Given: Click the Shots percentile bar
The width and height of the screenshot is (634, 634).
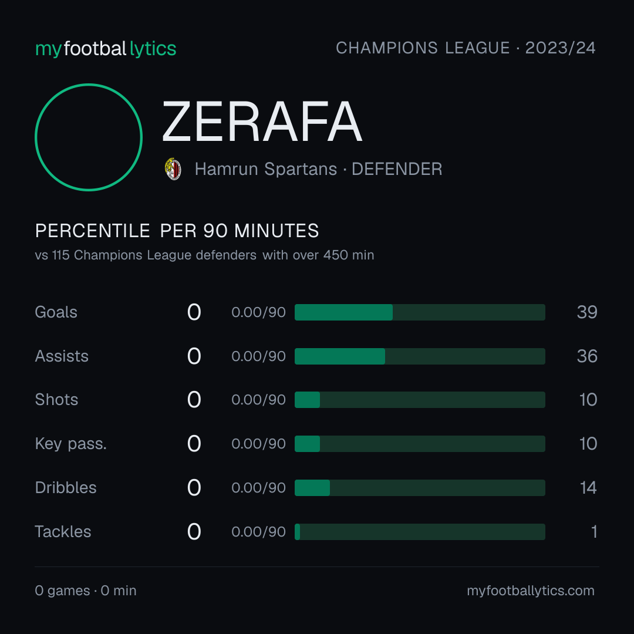Looking at the screenshot, I should click(x=420, y=400).
